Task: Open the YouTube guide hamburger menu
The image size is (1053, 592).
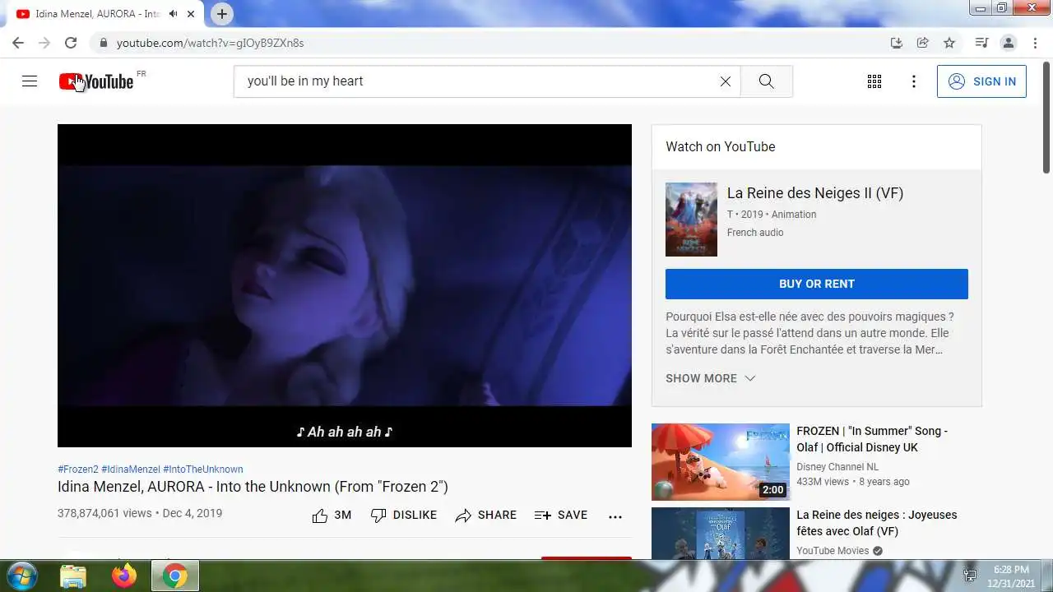Action: [x=30, y=81]
